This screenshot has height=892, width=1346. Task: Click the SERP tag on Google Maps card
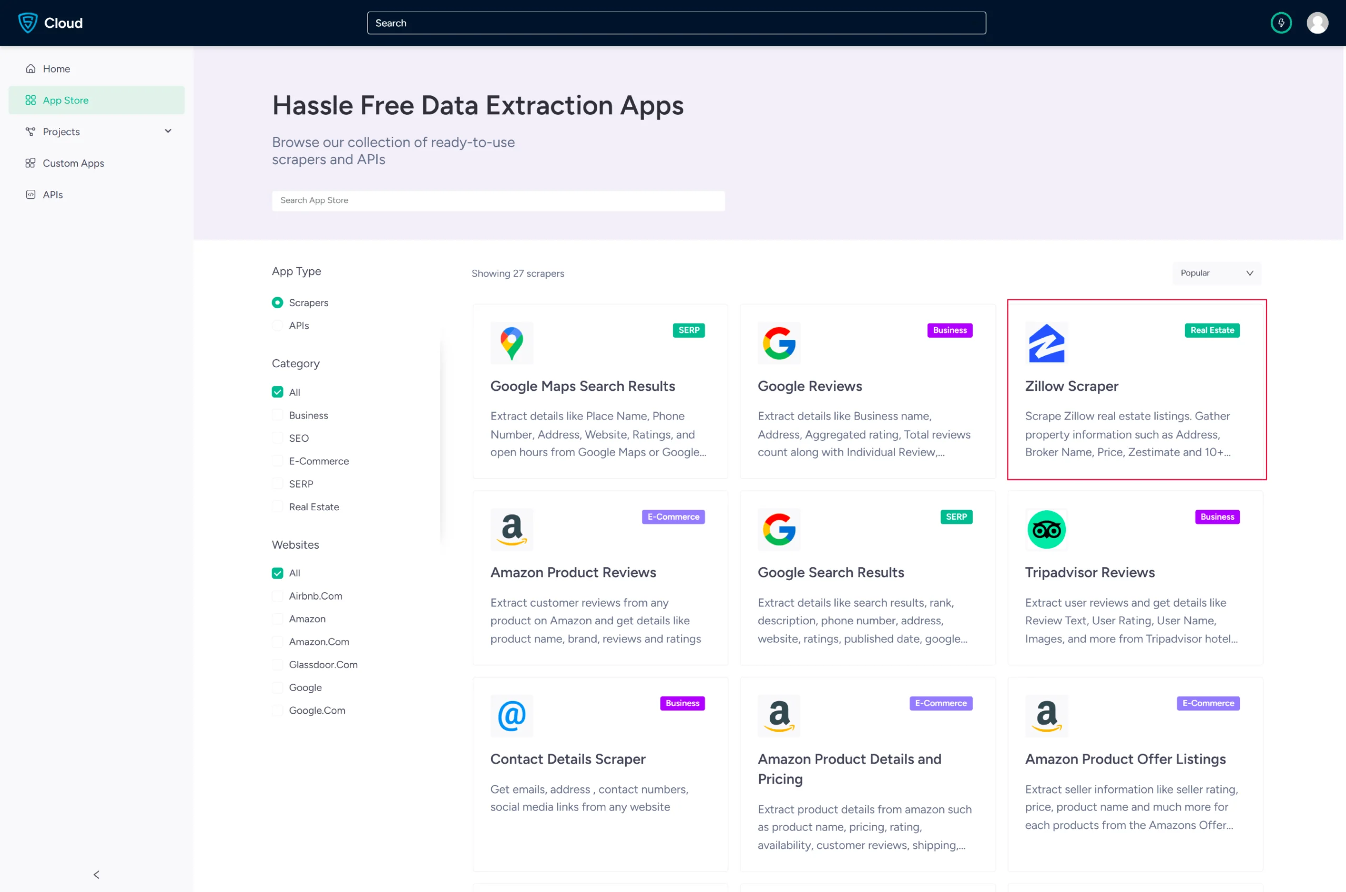(x=689, y=330)
